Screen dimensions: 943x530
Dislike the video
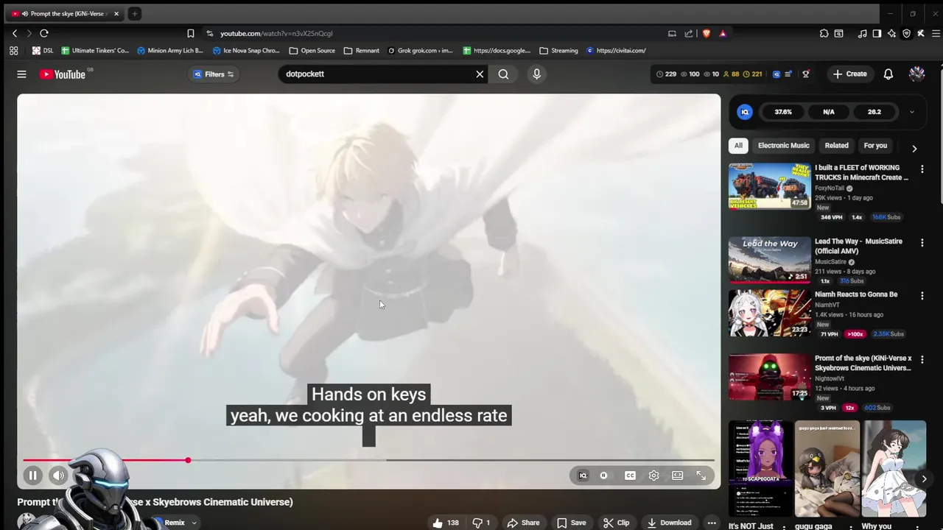[481, 523]
